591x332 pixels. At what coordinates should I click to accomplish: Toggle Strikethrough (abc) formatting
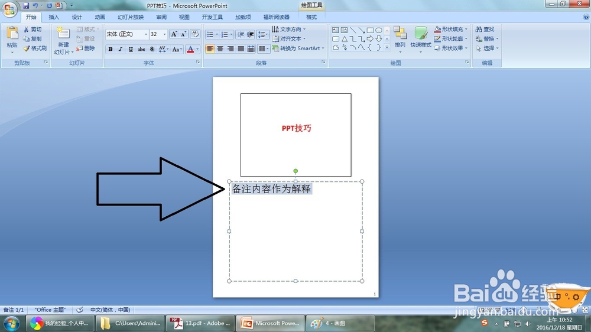141,49
